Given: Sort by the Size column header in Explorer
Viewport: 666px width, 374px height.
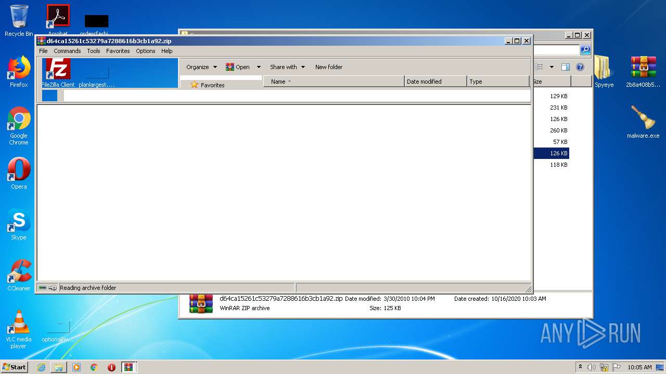Looking at the screenshot, I should pyautogui.click(x=552, y=82).
